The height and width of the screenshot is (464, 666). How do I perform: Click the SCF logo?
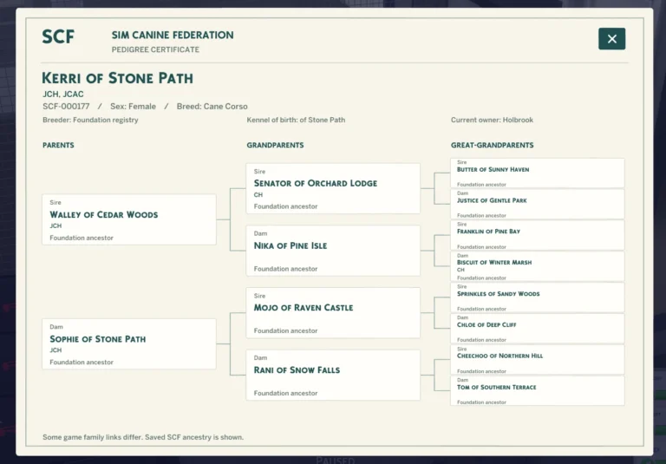pos(58,37)
